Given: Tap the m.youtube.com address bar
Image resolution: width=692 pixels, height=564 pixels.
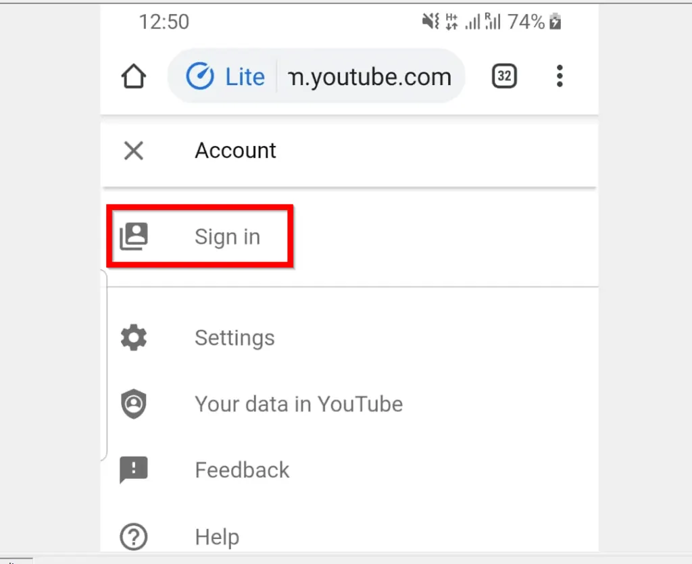Looking at the screenshot, I should pos(370,76).
